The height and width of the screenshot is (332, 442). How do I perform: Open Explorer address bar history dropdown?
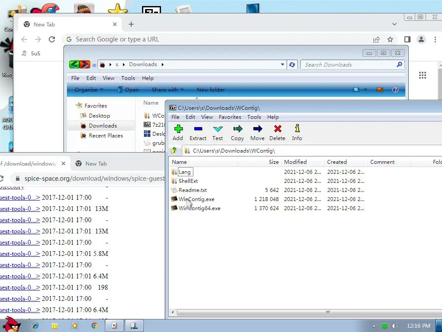coord(282,65)
